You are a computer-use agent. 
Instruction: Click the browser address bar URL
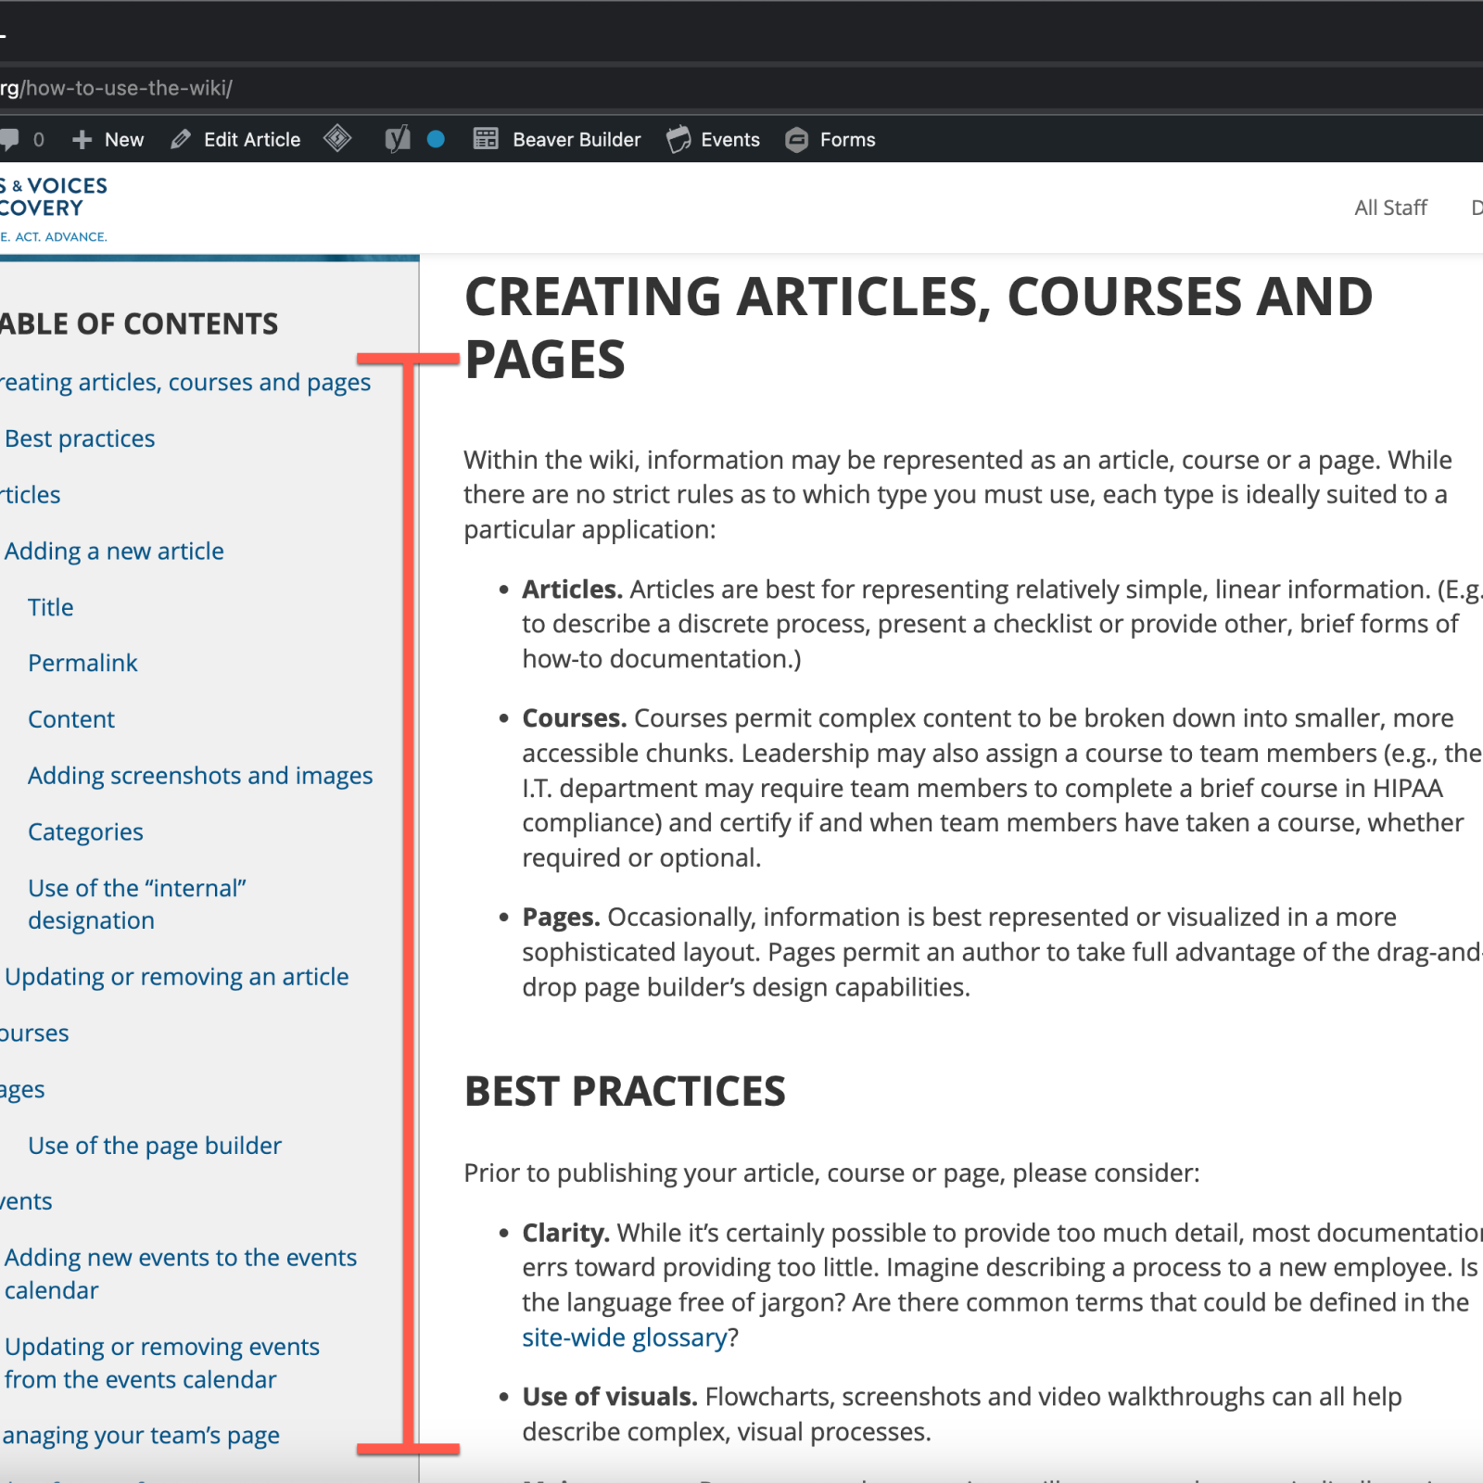click(x=120, y=88)
